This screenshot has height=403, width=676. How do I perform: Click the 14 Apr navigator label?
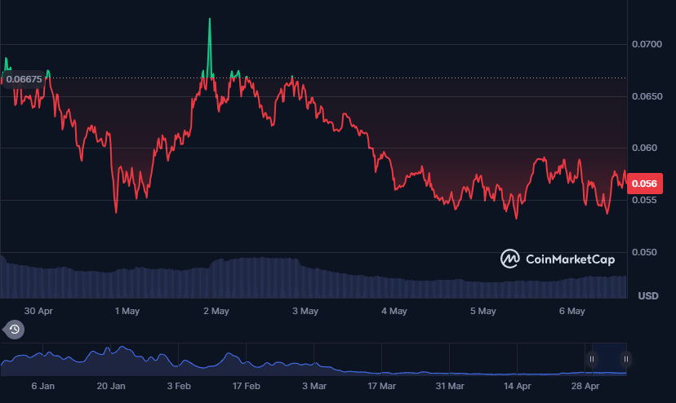518,386
